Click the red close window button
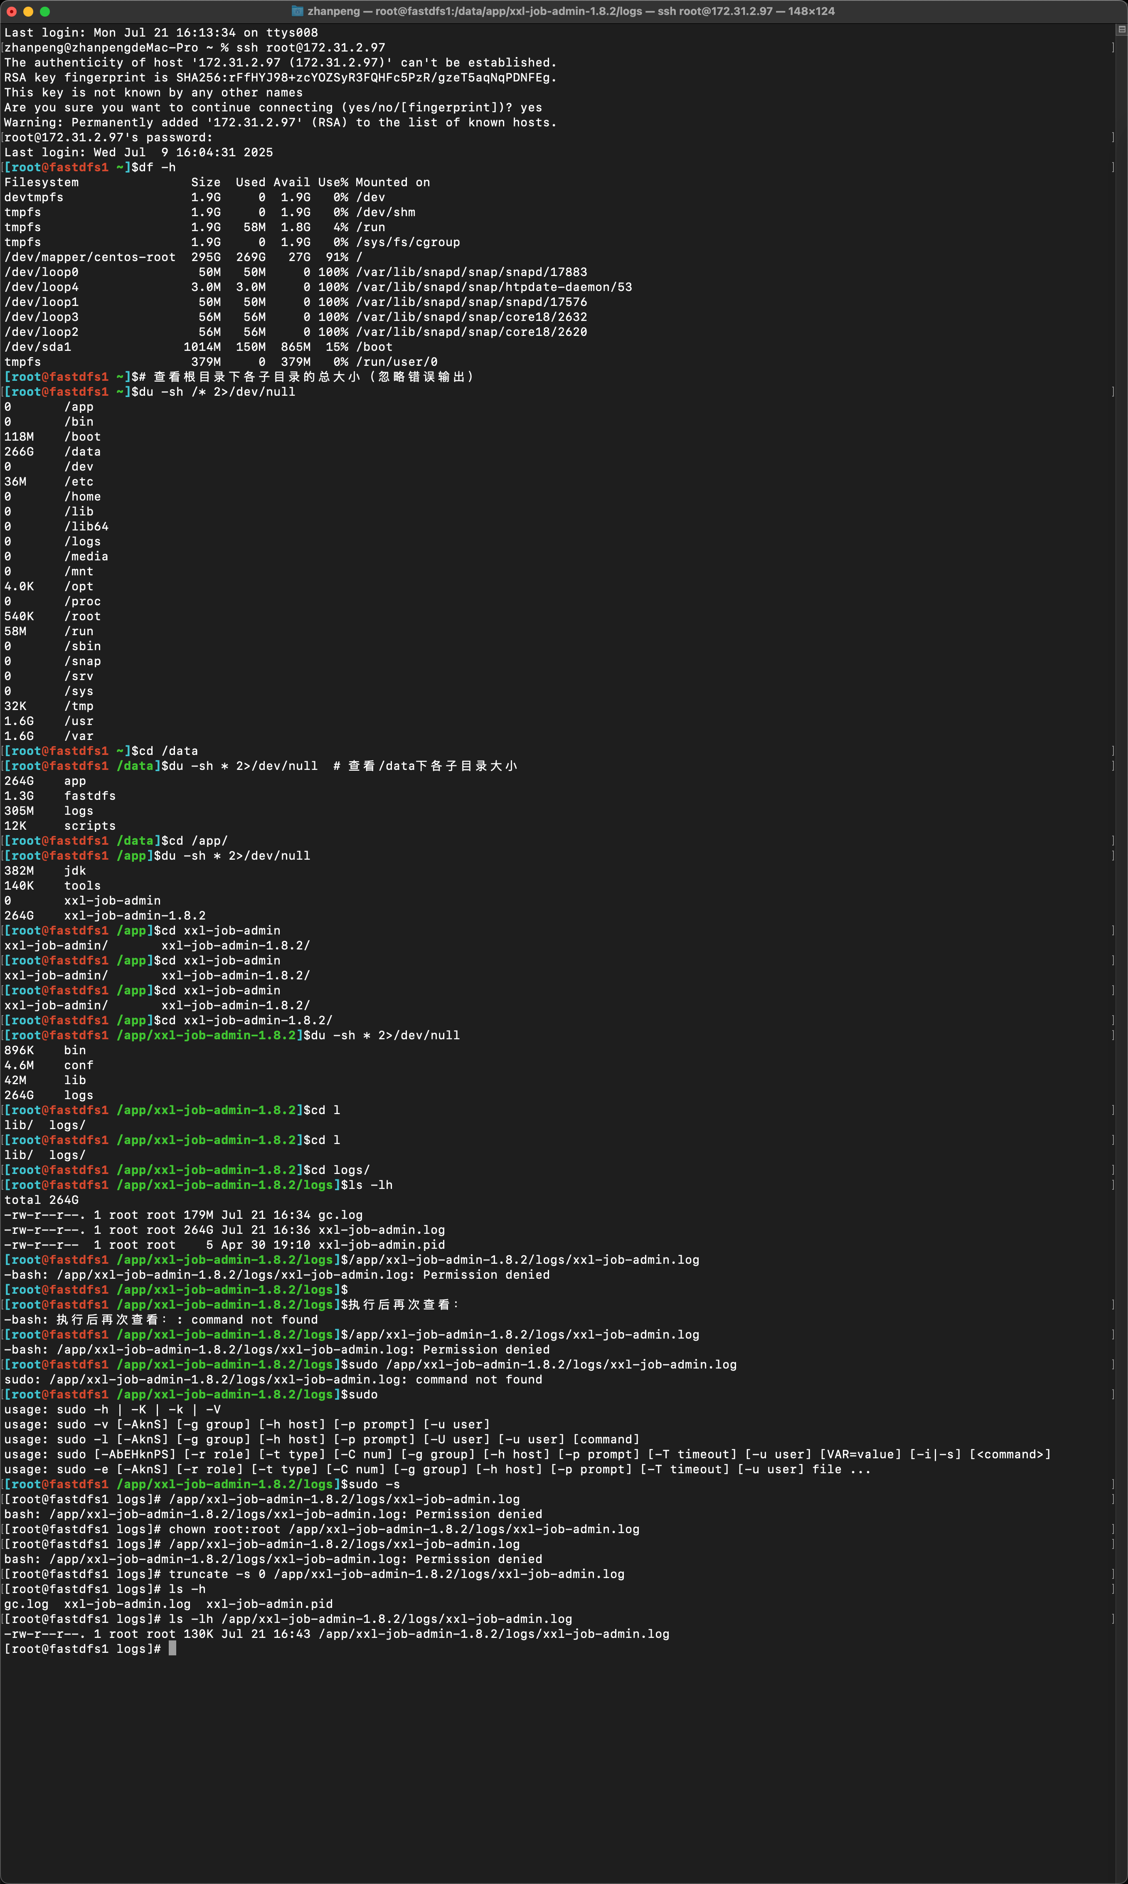 (11, 11)
